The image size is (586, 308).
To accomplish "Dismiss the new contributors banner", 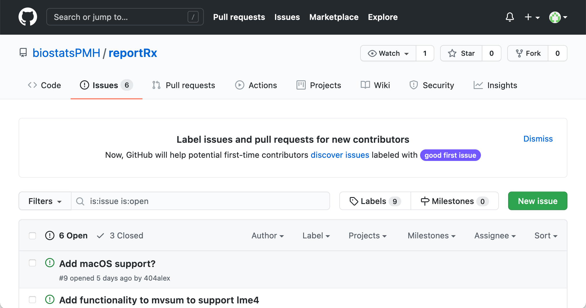I will (x=538, y=139).
